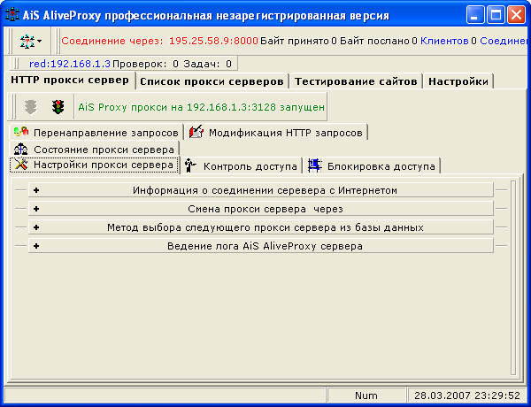Click the Перенаправление запросов tab icon
Screen dimensions: 531x407
pyautogui.click(x=21, y=132)
